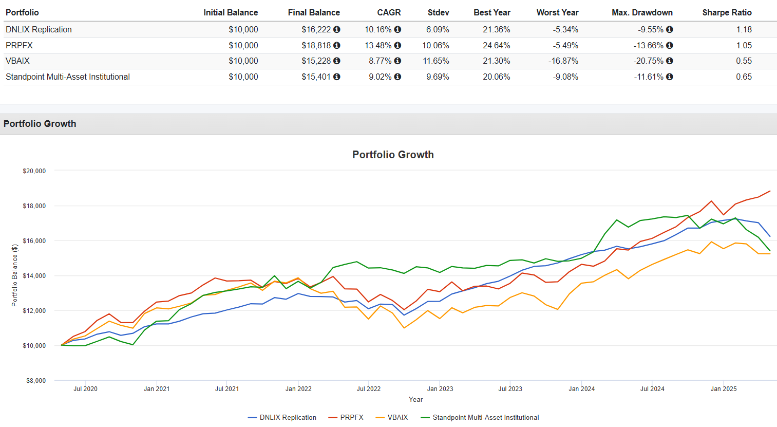Click the Jan 2022 axis label
This screenshot has width=777, height=427.
click(298, 389)
